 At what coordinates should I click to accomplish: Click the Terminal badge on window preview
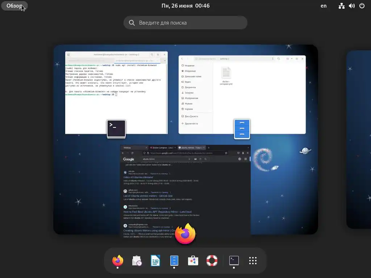(x=116, y=129)
